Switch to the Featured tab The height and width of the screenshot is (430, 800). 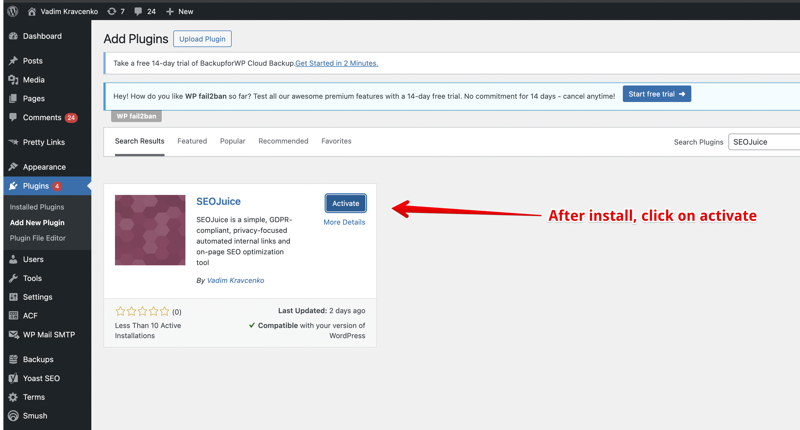tap(192, 141)
